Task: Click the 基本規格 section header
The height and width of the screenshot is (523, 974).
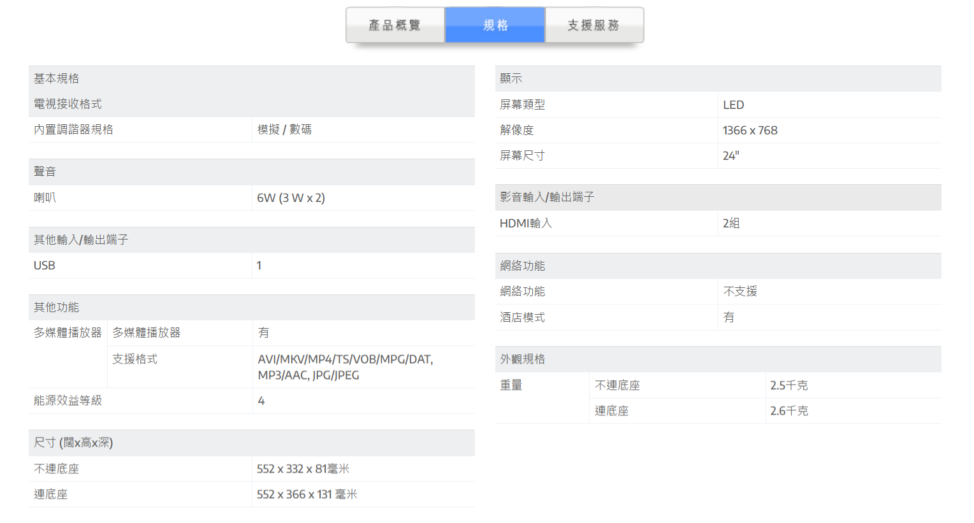Action: [57, 78]
